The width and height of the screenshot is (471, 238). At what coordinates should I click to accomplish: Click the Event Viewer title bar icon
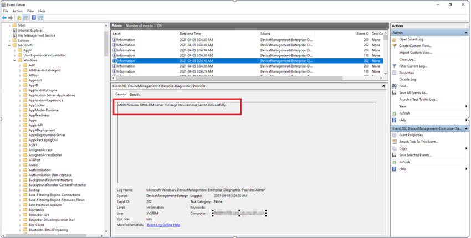tap(4, 4)
